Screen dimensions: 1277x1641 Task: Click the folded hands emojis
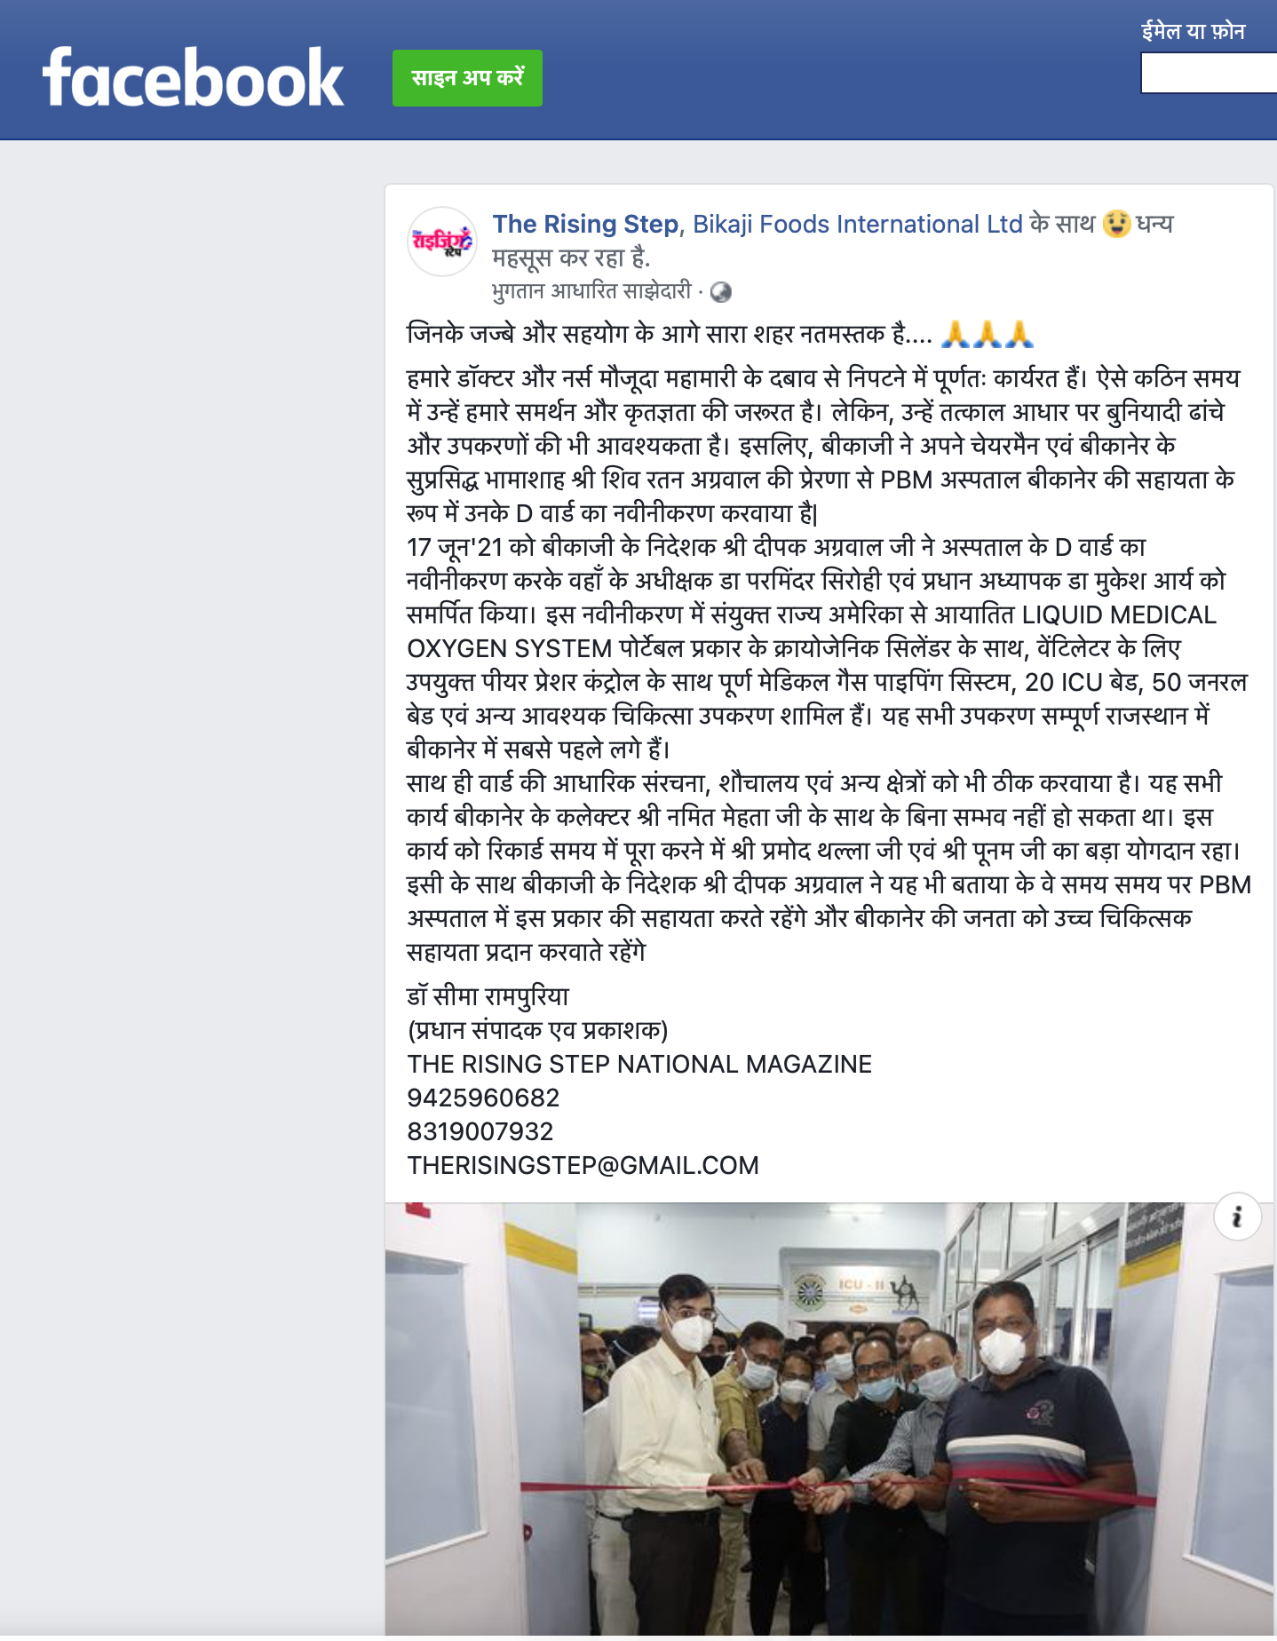(x=987, y=334)
